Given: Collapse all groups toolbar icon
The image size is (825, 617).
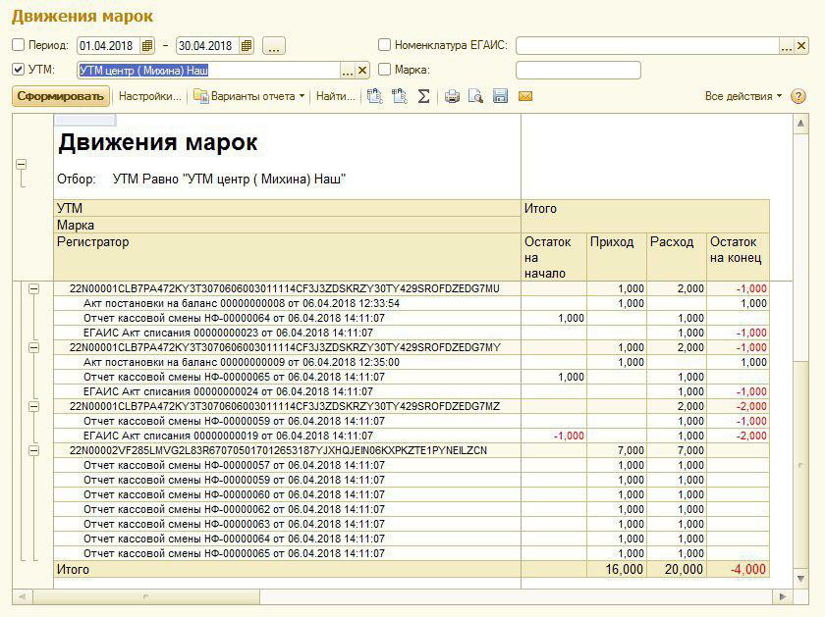Looking at the screenshot, I should [400, 96].
